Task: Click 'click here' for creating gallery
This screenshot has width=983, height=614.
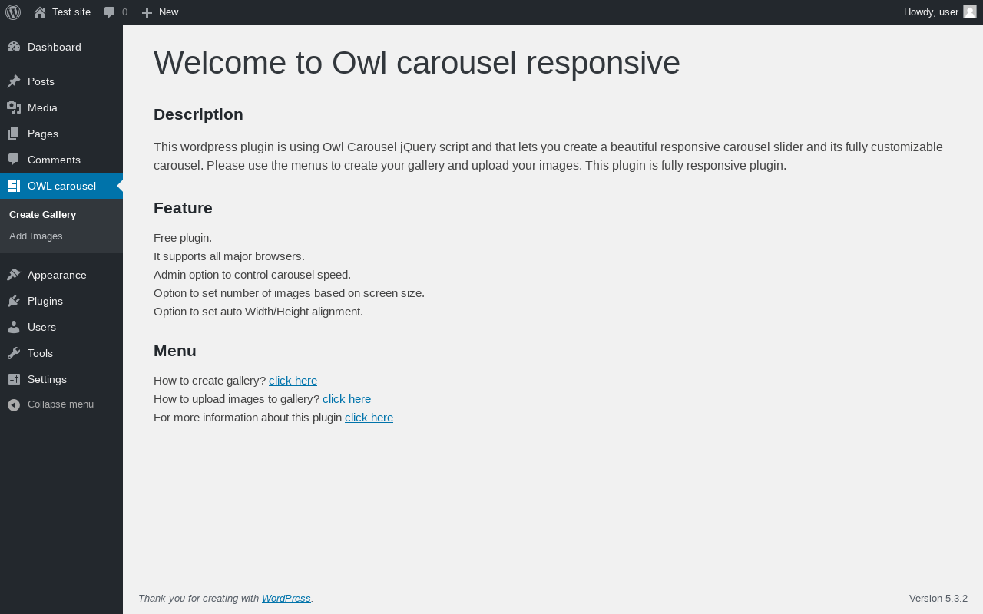Action: [293, 381]
